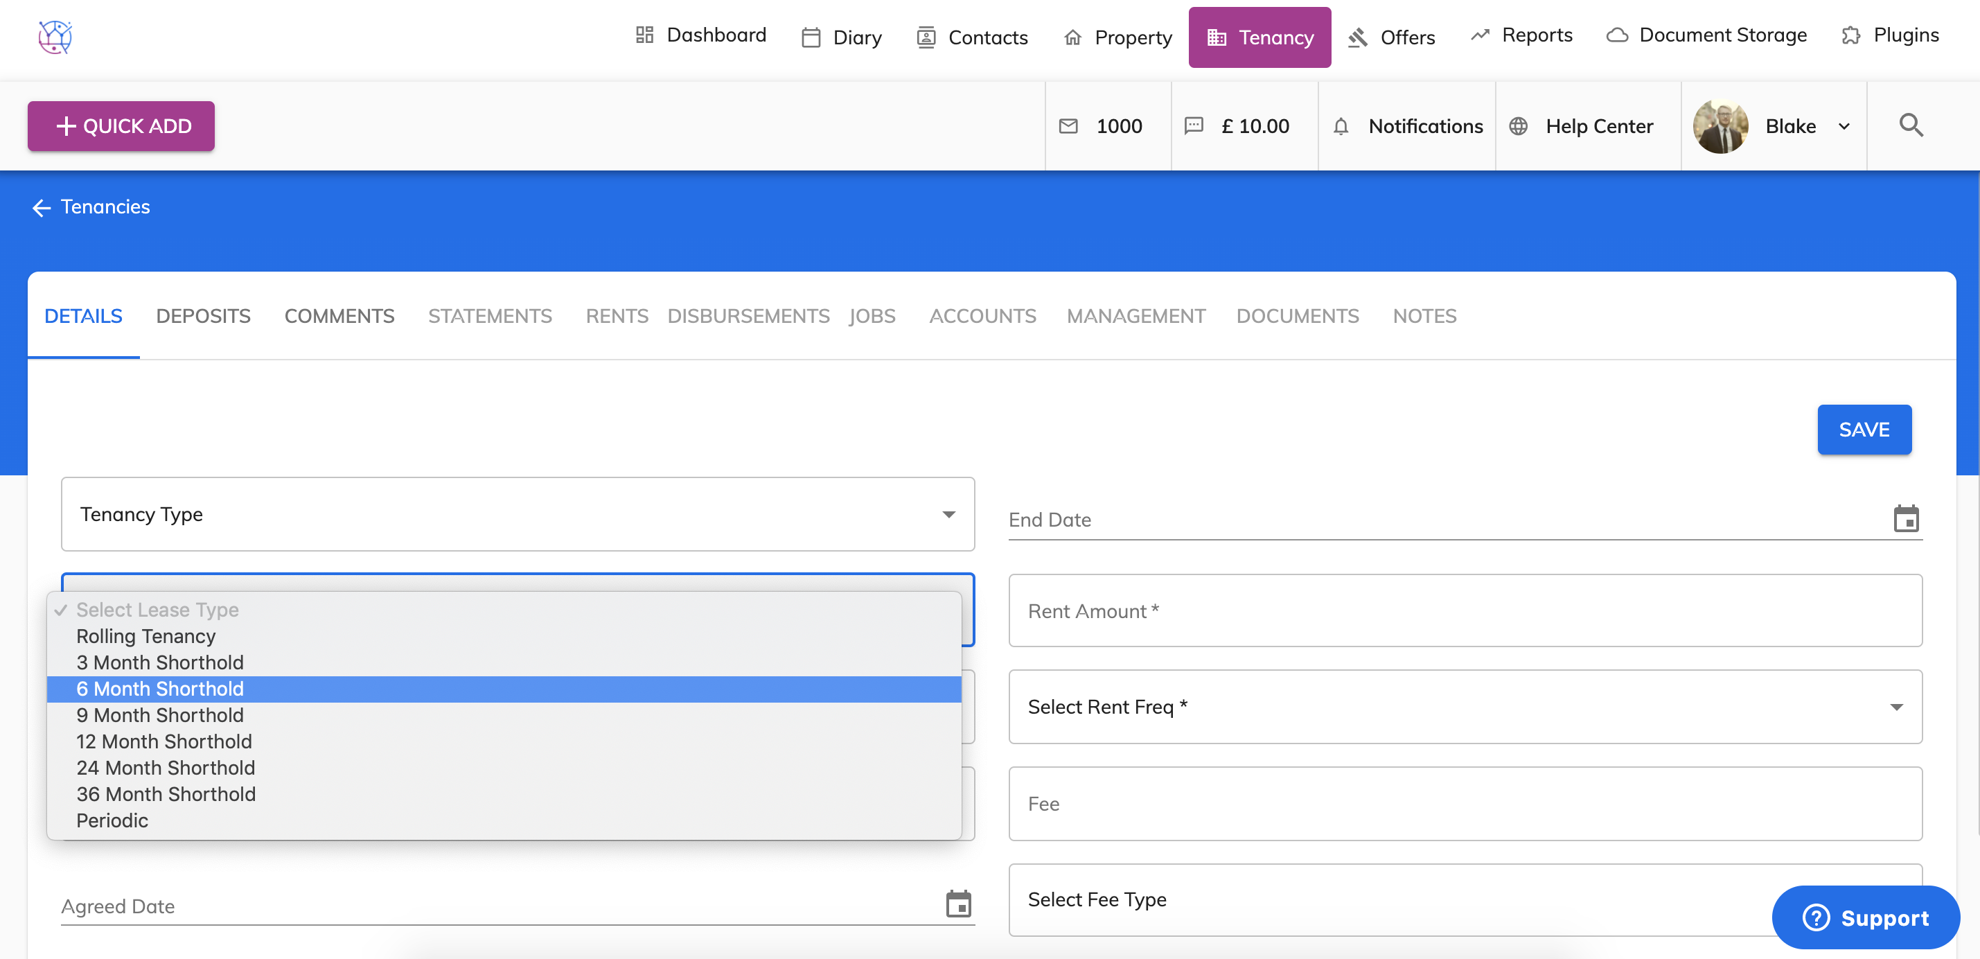Click the app logo in header

point(55,36)
